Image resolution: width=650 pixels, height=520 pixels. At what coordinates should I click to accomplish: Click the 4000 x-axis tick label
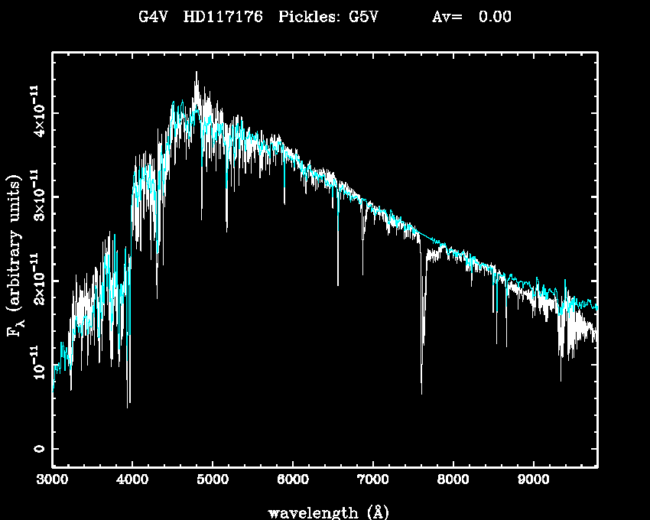point(132,481)
